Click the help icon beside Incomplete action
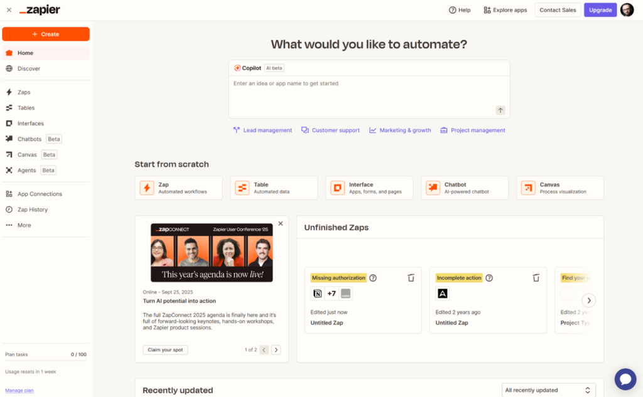The height and width of the screenshot is (397, 643). tap(489, 278)
